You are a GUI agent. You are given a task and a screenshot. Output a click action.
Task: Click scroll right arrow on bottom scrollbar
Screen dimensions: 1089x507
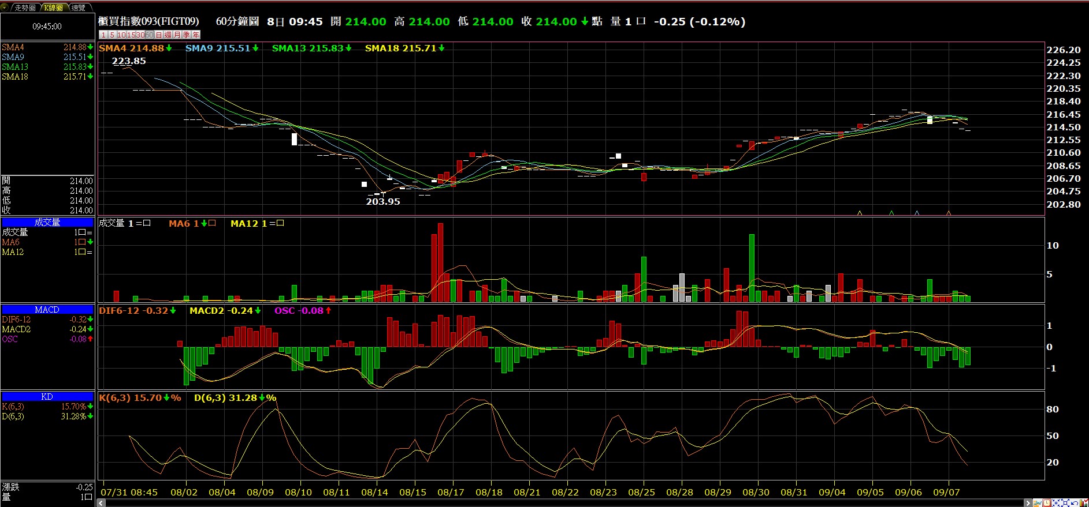tap(1028, 503)
